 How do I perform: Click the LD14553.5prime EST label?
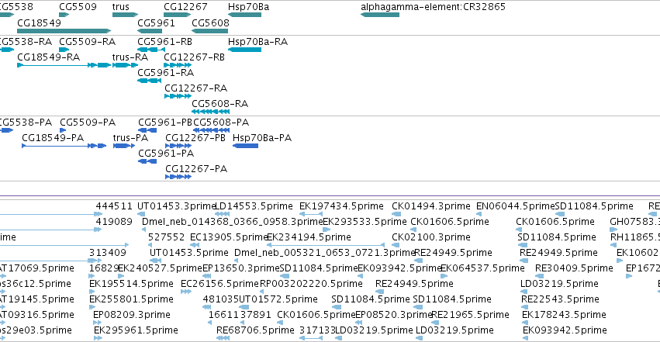[x=254, y=206]
